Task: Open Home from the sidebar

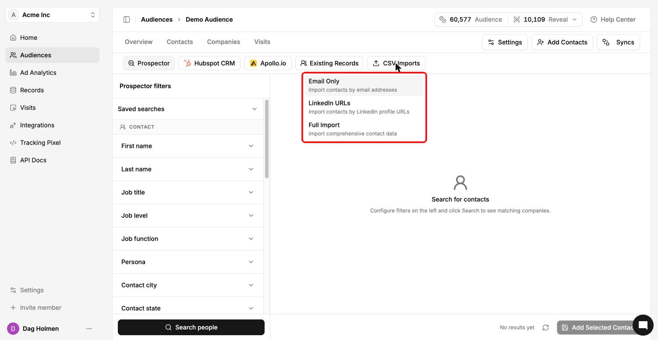Action: [x=52, y=38]
